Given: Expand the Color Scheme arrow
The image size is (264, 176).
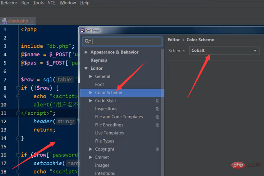Looking at the screenshot, I should tap(90, 93).
